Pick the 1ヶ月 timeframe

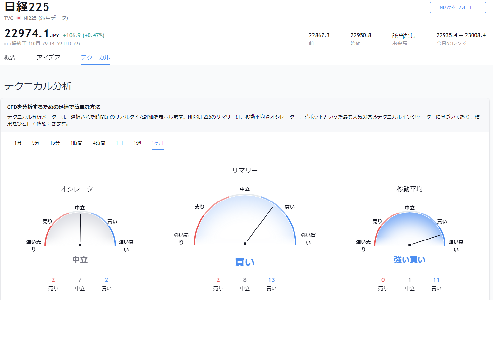[158, 143]
